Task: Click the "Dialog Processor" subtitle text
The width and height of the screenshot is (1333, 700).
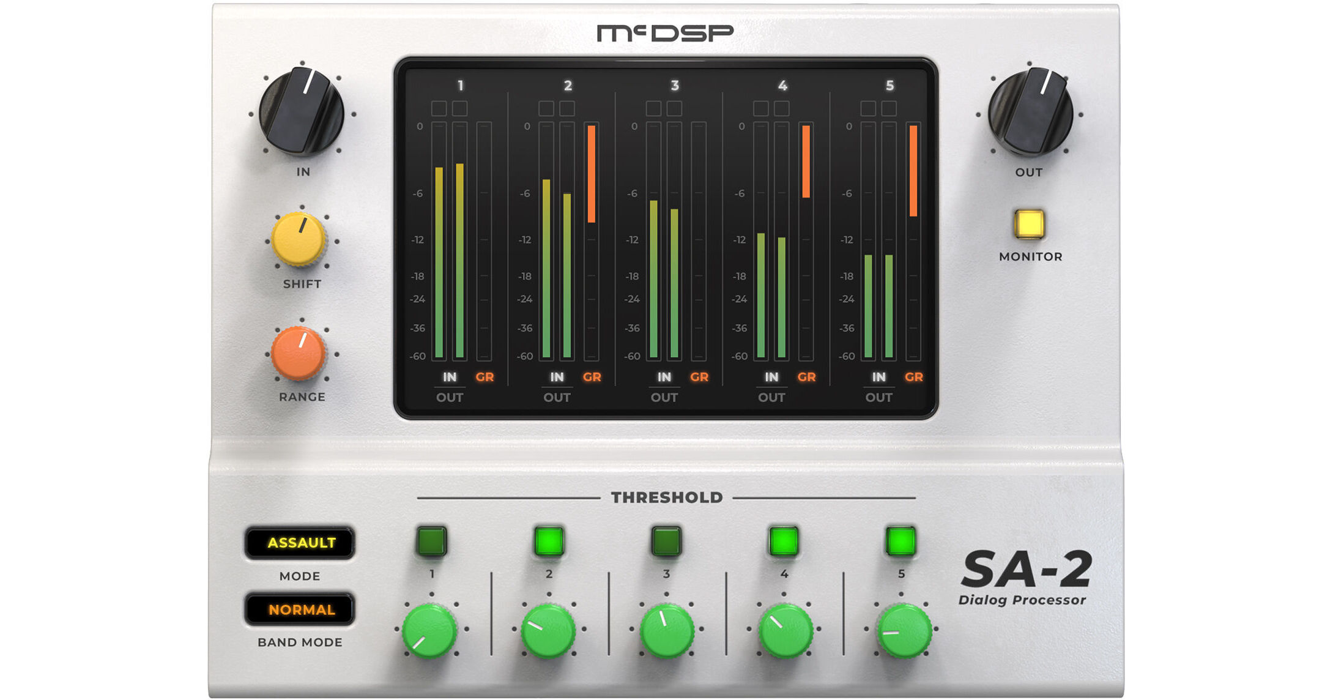Action: (1022, 600)
